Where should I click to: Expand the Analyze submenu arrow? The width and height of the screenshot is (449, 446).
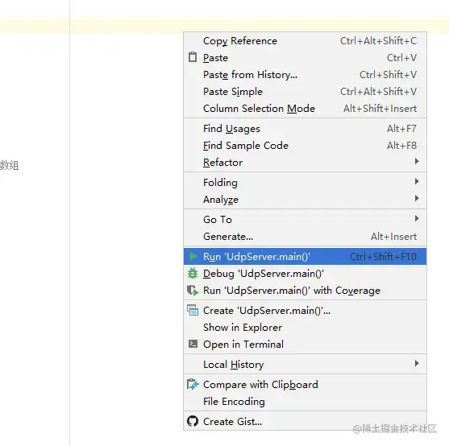pyautogui.click(x=417, y=198)
